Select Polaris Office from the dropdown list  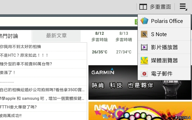coord(164,21)
